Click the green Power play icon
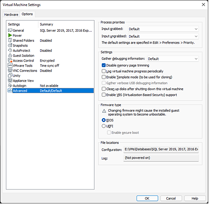The image size is (209, 205). [10, 35]
